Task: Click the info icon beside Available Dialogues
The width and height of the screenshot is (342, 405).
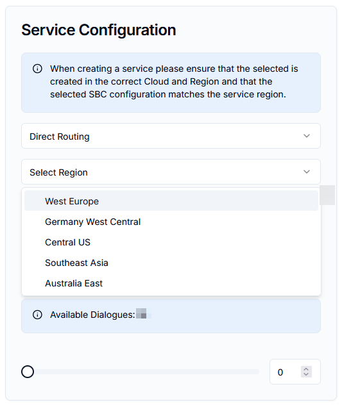Action: [x=37, y=315]
